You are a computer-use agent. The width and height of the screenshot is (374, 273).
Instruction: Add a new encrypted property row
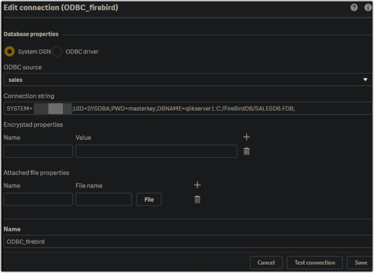(246, 137)
